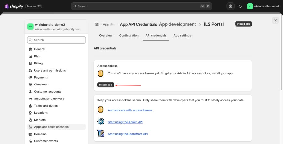Click the Taxes and duties icon
This screenshot has width=283, height=144.
30,106
